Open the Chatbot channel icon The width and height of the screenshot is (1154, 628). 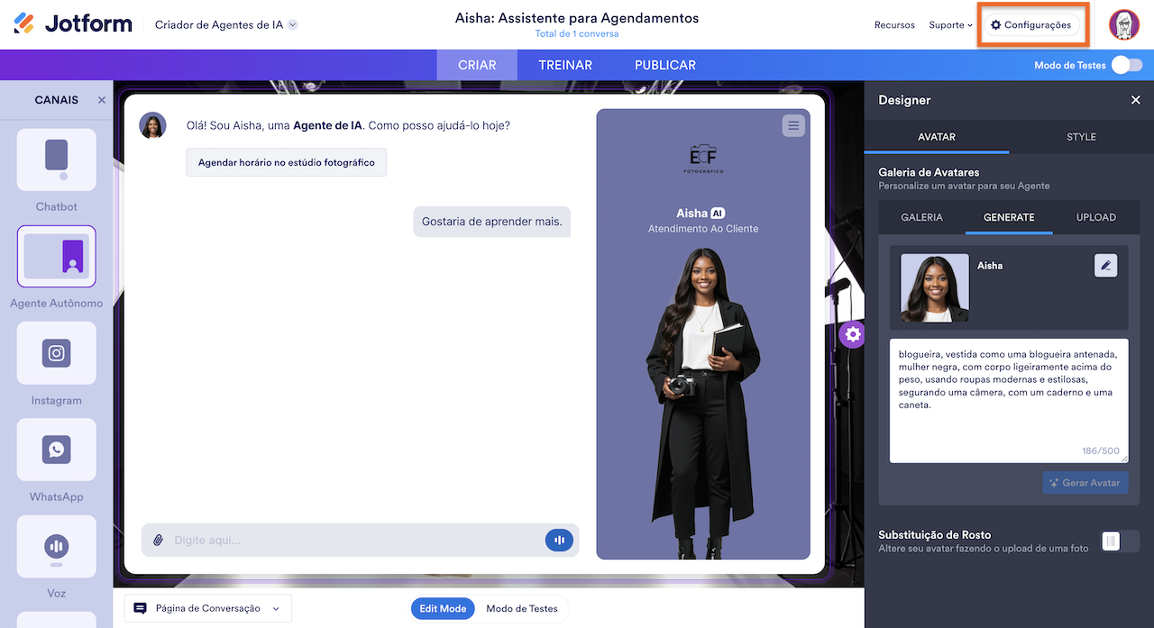[56, 159]
